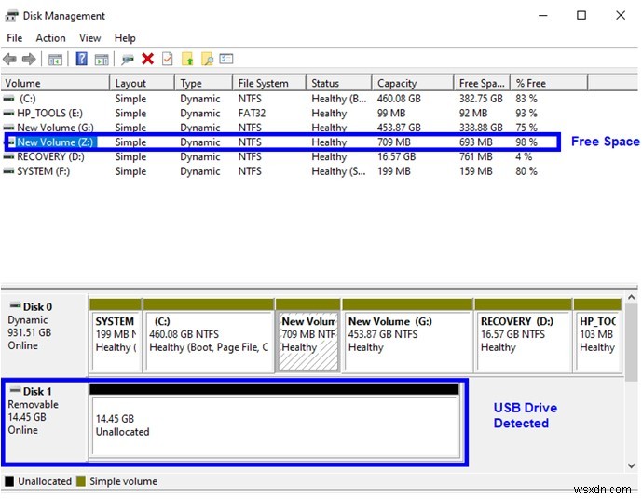Select the New Volume (G:) partition block

tap(407, 335)
